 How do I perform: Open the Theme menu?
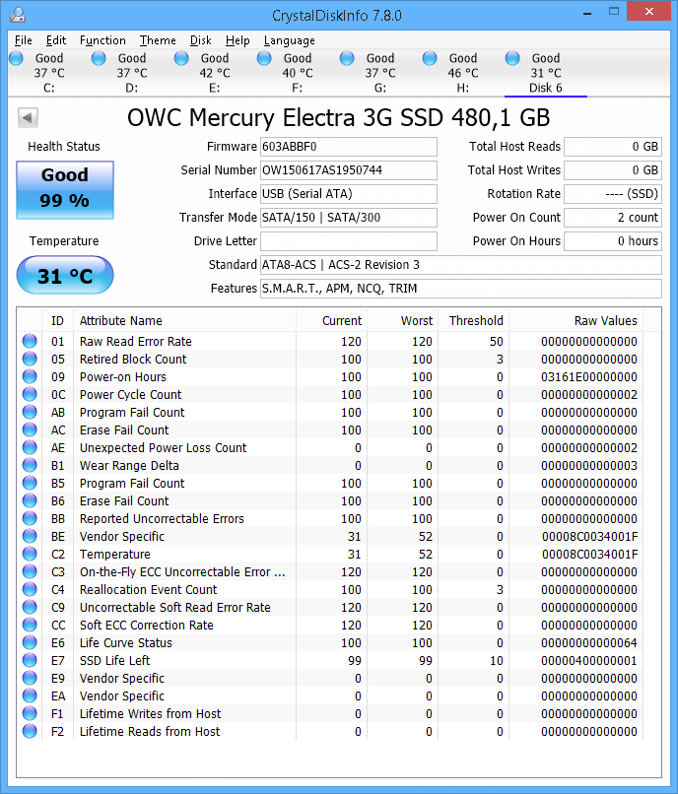(x=158, y=40)
